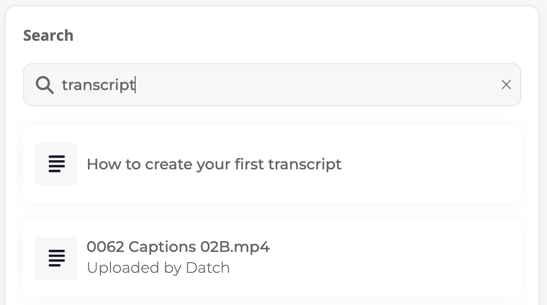The image size is (547, 305).
Task: Open the 0062 Captions 02B.mp4 result
Action: coord(272,258)
